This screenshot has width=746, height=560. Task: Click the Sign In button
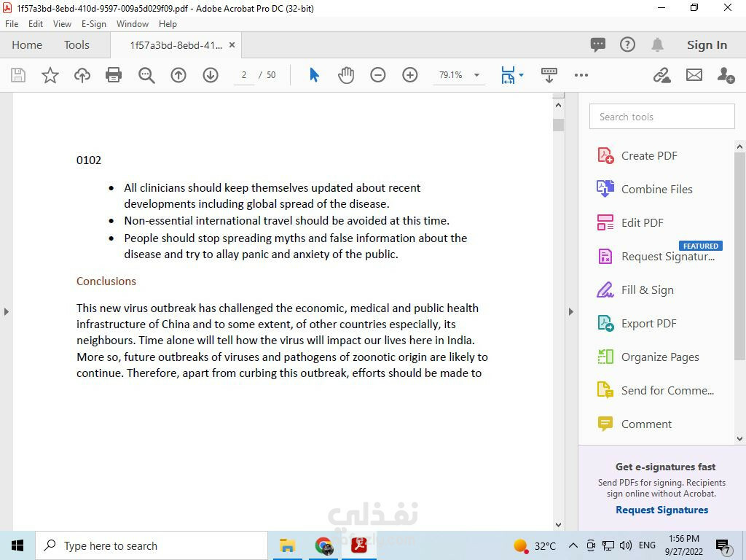click(707, 44)
